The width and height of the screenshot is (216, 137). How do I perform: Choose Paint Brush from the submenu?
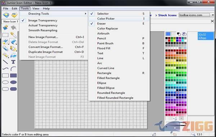(x=119, y=43)
